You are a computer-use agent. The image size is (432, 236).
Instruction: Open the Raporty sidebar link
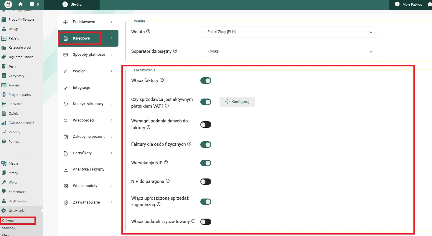[x=15, y=132]
